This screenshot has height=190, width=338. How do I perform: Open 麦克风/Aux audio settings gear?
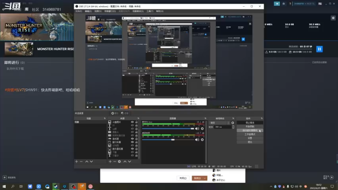click(202, 129)
